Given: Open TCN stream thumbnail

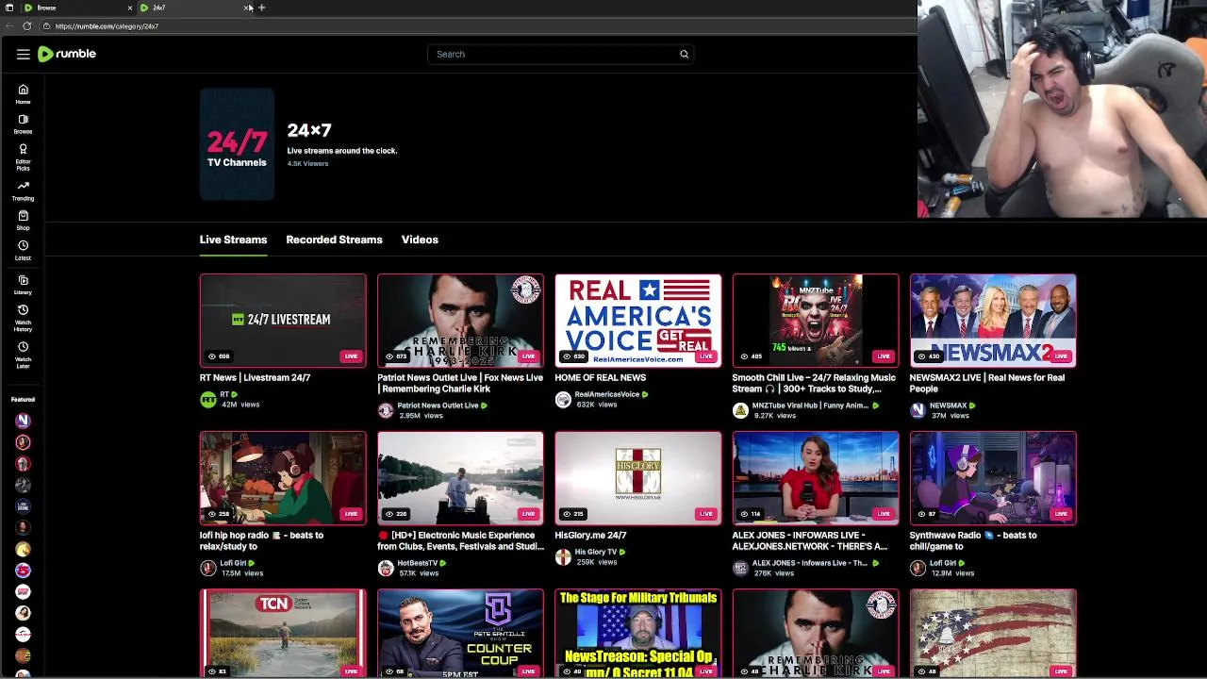Looking at the screenshot, I should click(283, 633).
